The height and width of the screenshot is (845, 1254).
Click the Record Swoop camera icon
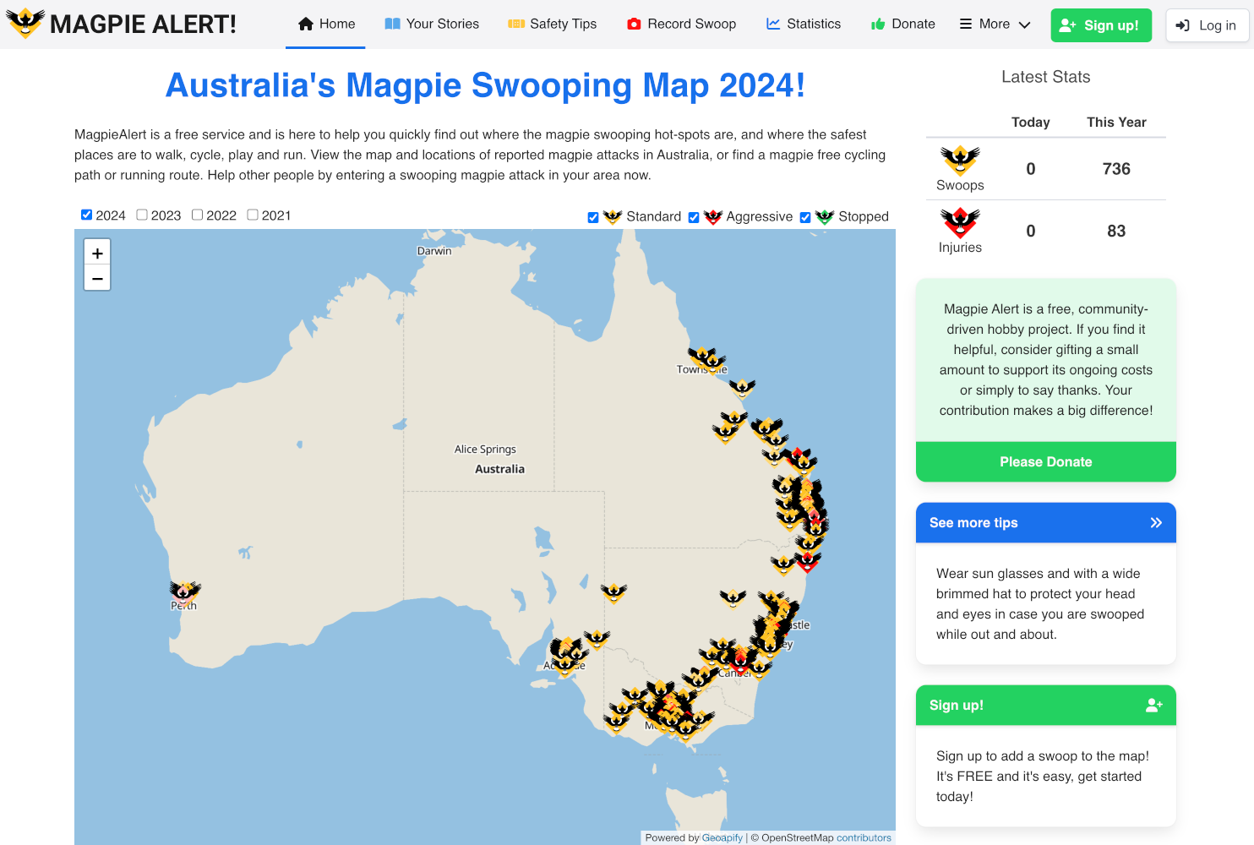pyautogui.click(x=634, y=24)
